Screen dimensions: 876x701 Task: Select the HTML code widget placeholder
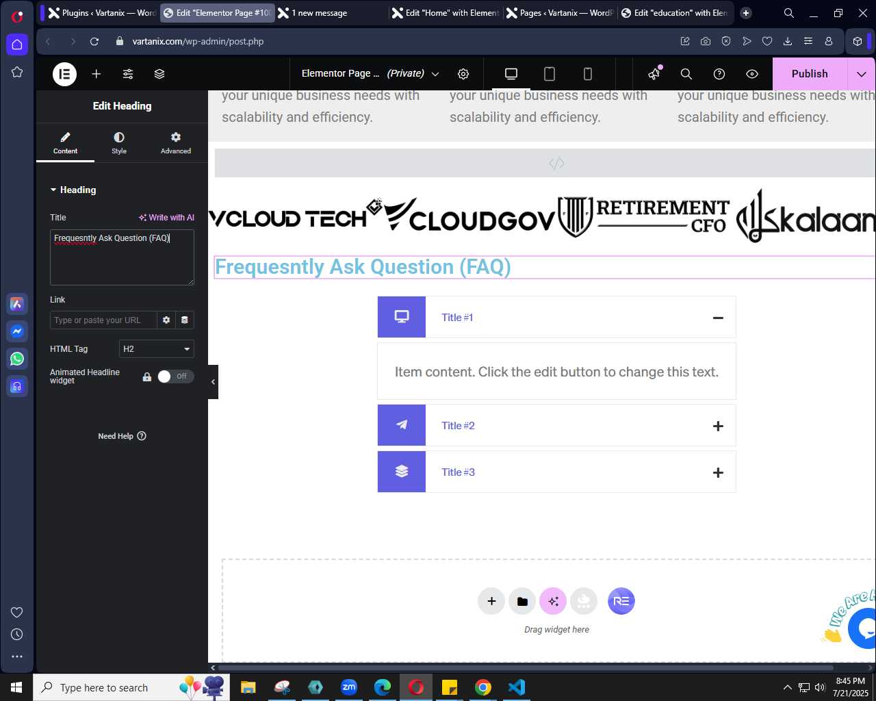tap(545, 163)
